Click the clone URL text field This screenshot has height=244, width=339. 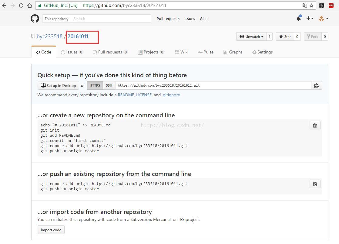coord(213,85)
